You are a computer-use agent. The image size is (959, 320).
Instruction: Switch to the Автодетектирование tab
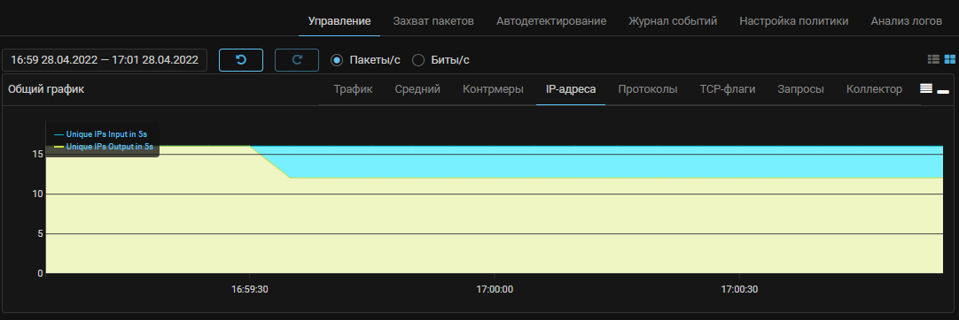pos(551,20)
